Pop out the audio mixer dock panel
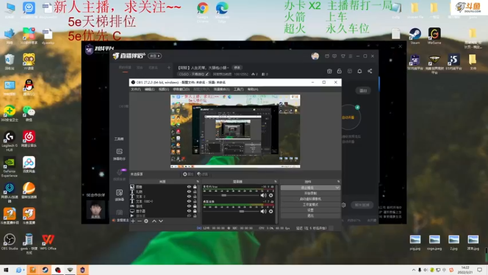This screenshot has width=488, height=275. 276,182
